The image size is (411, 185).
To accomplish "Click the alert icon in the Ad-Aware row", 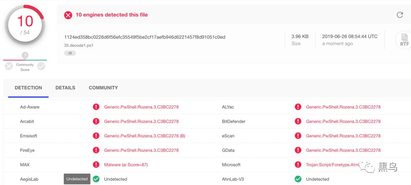I will 96,107.
